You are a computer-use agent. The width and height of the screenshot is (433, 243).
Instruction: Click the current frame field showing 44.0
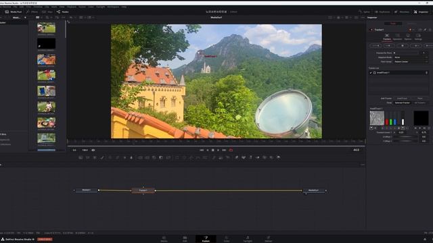(356, 150)
